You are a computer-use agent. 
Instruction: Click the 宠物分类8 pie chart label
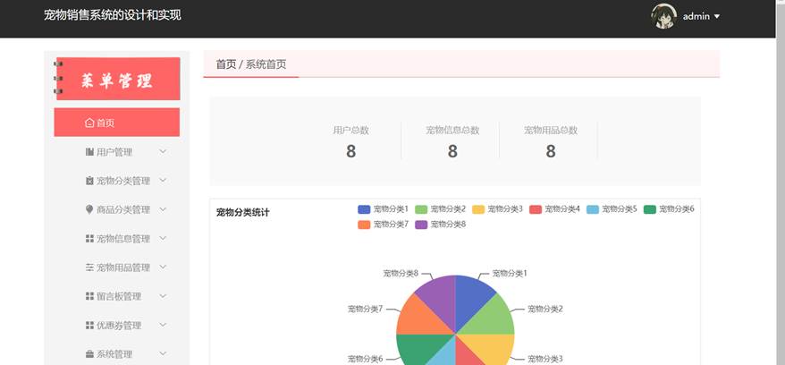(401, 274)
